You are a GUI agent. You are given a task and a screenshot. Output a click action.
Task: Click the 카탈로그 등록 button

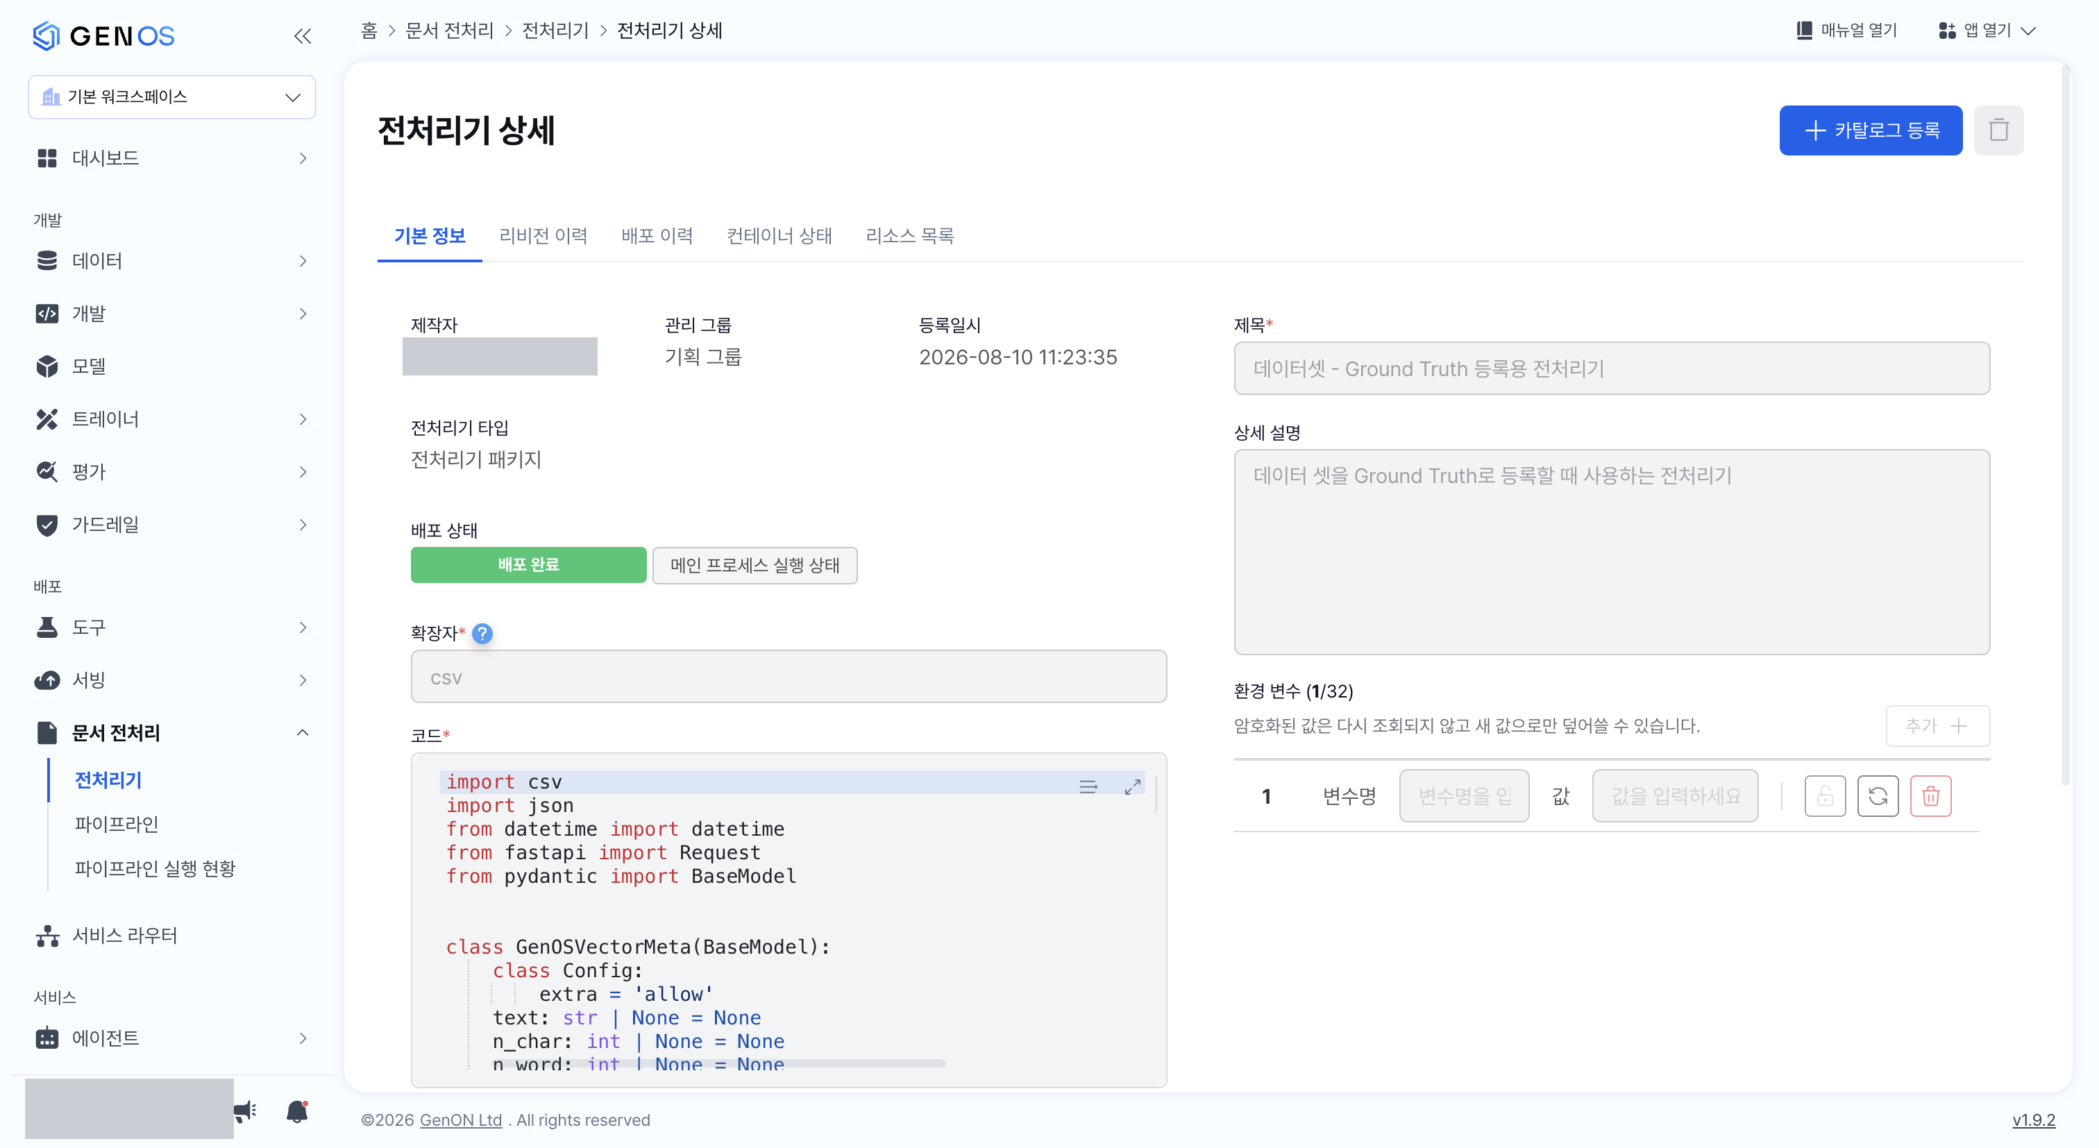(1870, 130)
